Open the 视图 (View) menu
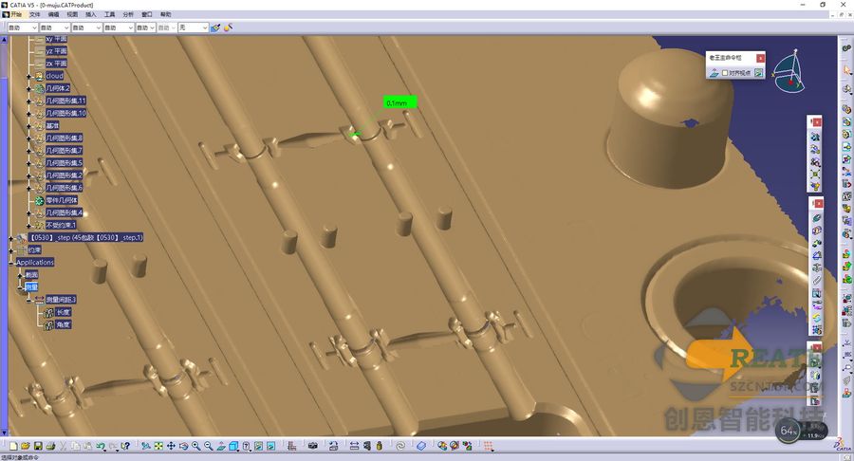The image size is (854, 461). click(x=72, y=14)
